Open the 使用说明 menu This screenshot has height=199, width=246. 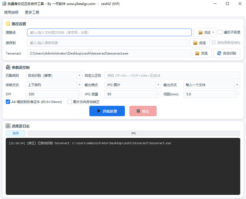pyautogui.click(x=11, y=12)
